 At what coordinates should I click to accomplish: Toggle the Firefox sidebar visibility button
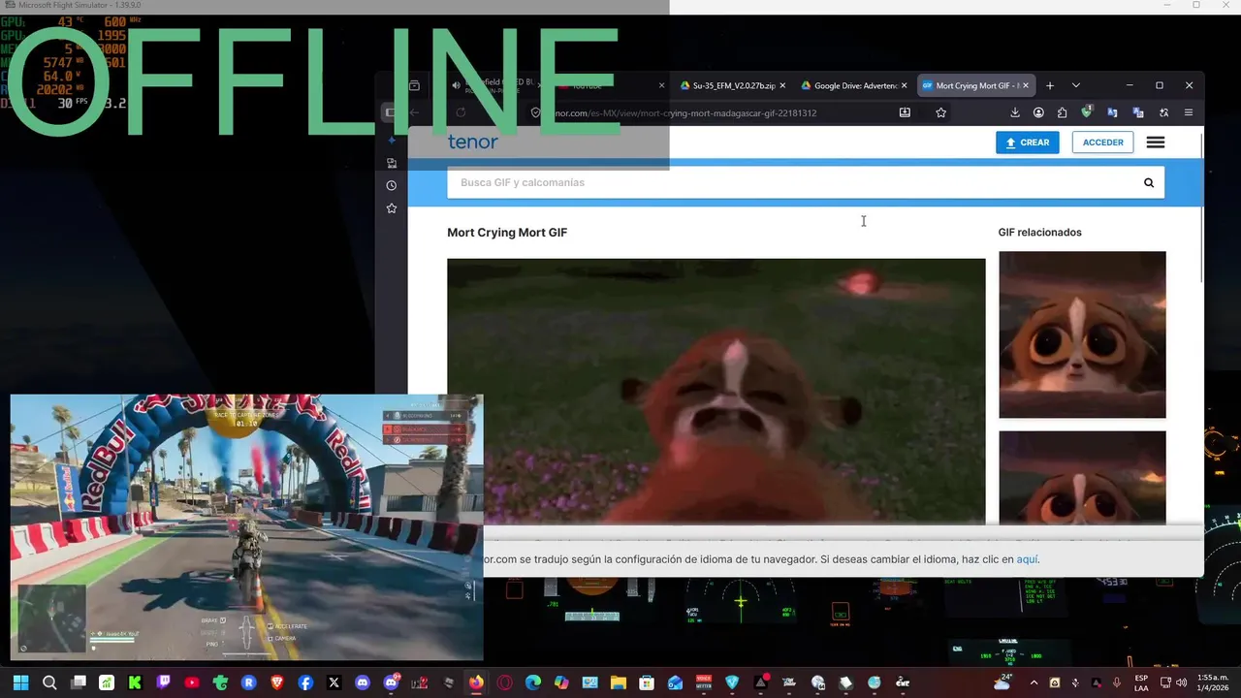(x=391, y=112)
